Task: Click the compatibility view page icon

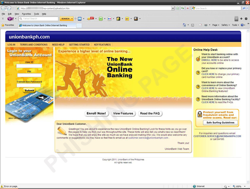Action: tap(177, 8)
